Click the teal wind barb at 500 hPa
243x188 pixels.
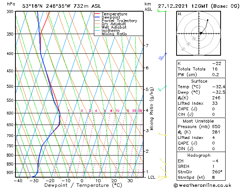162,89
